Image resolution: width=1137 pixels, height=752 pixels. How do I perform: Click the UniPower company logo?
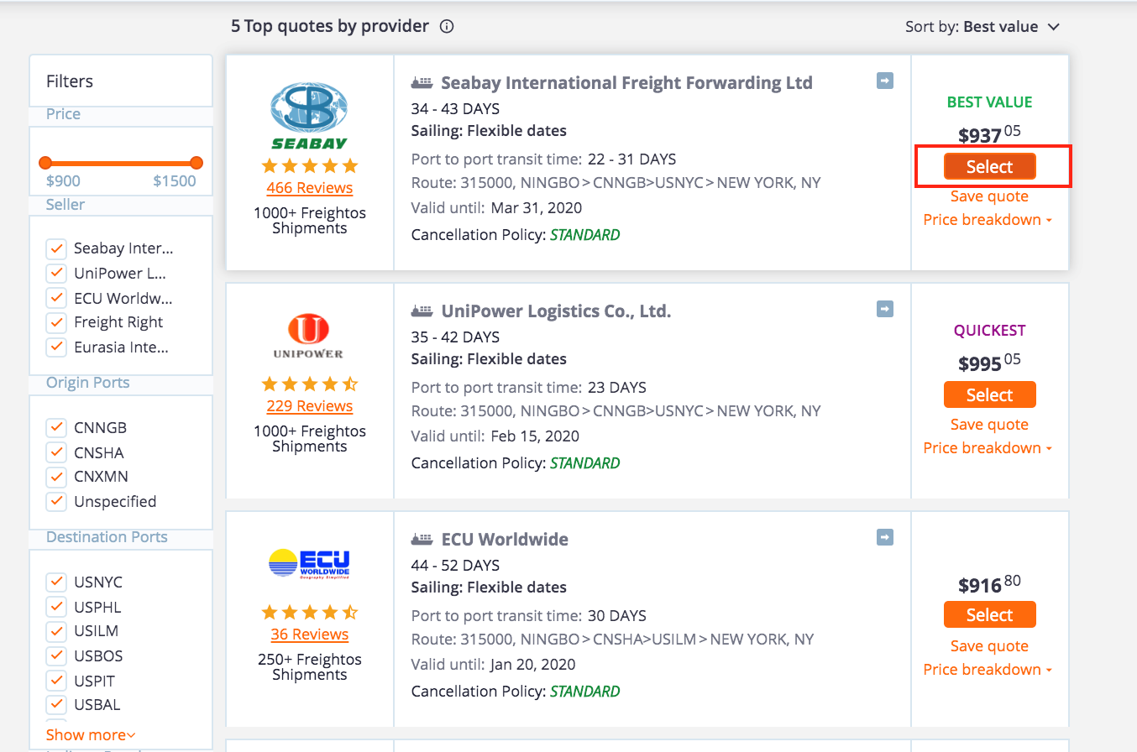[309, 337]
